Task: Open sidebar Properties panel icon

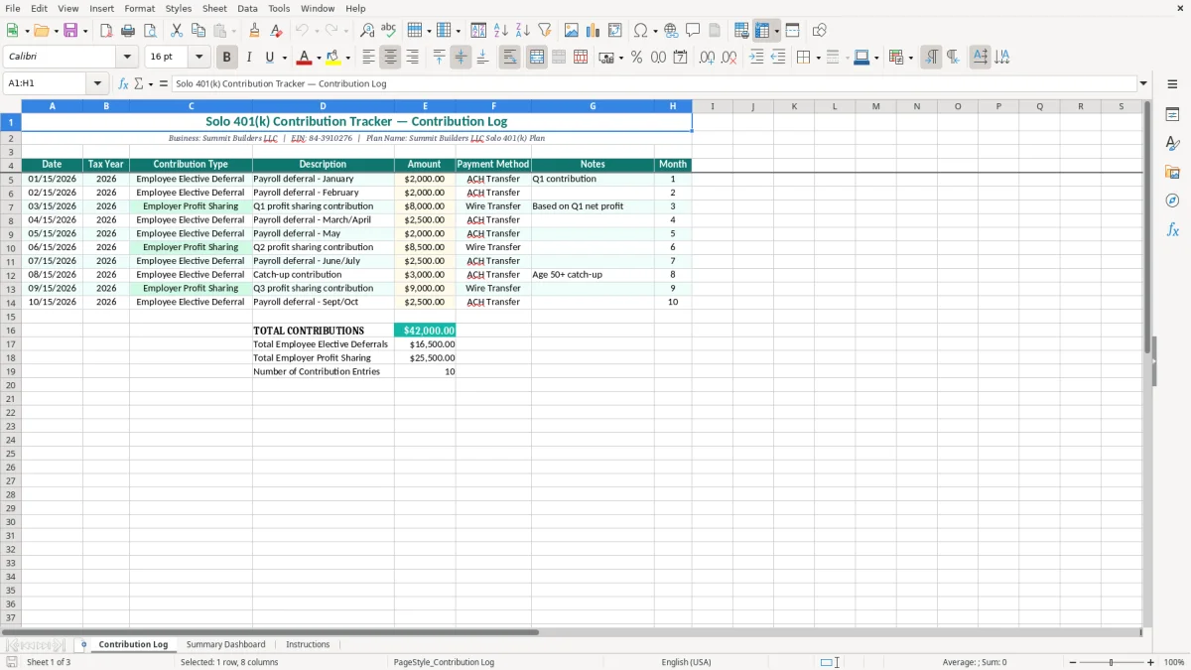Action: tap(1172, 115)
